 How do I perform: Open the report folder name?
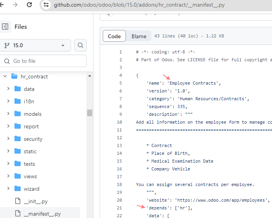(x=31, y=127)
